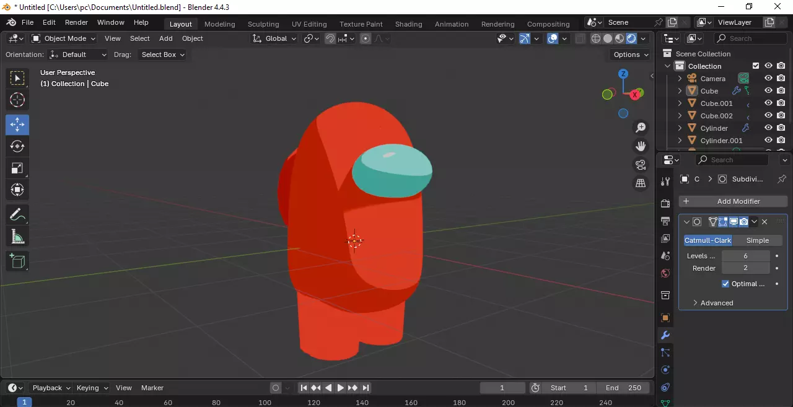Image resolution: width=793 pixels, height=407 pixels.
Task: Hide Camera in viewport via eye icon
Action: click(768, 79)
